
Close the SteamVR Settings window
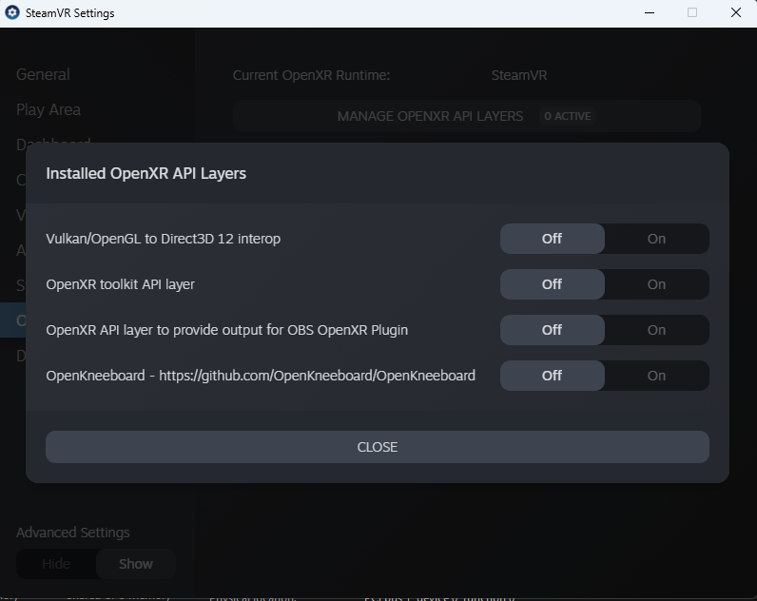pos(735,13)
